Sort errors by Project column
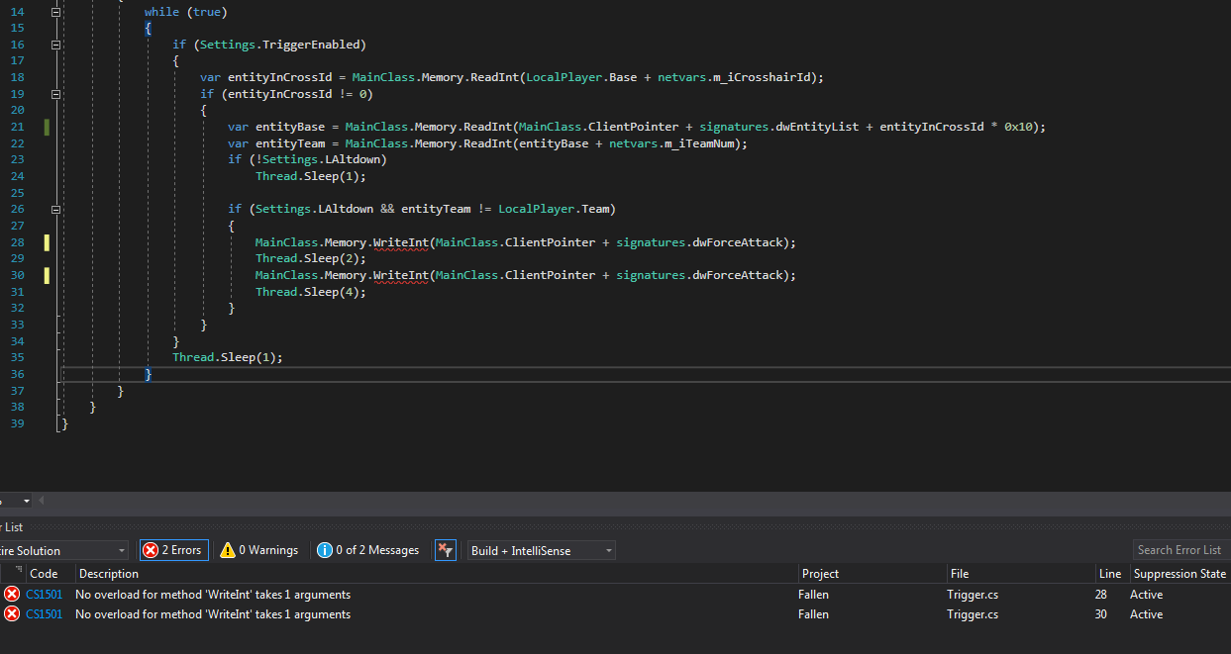1231x654 pixels. (872, 574)
